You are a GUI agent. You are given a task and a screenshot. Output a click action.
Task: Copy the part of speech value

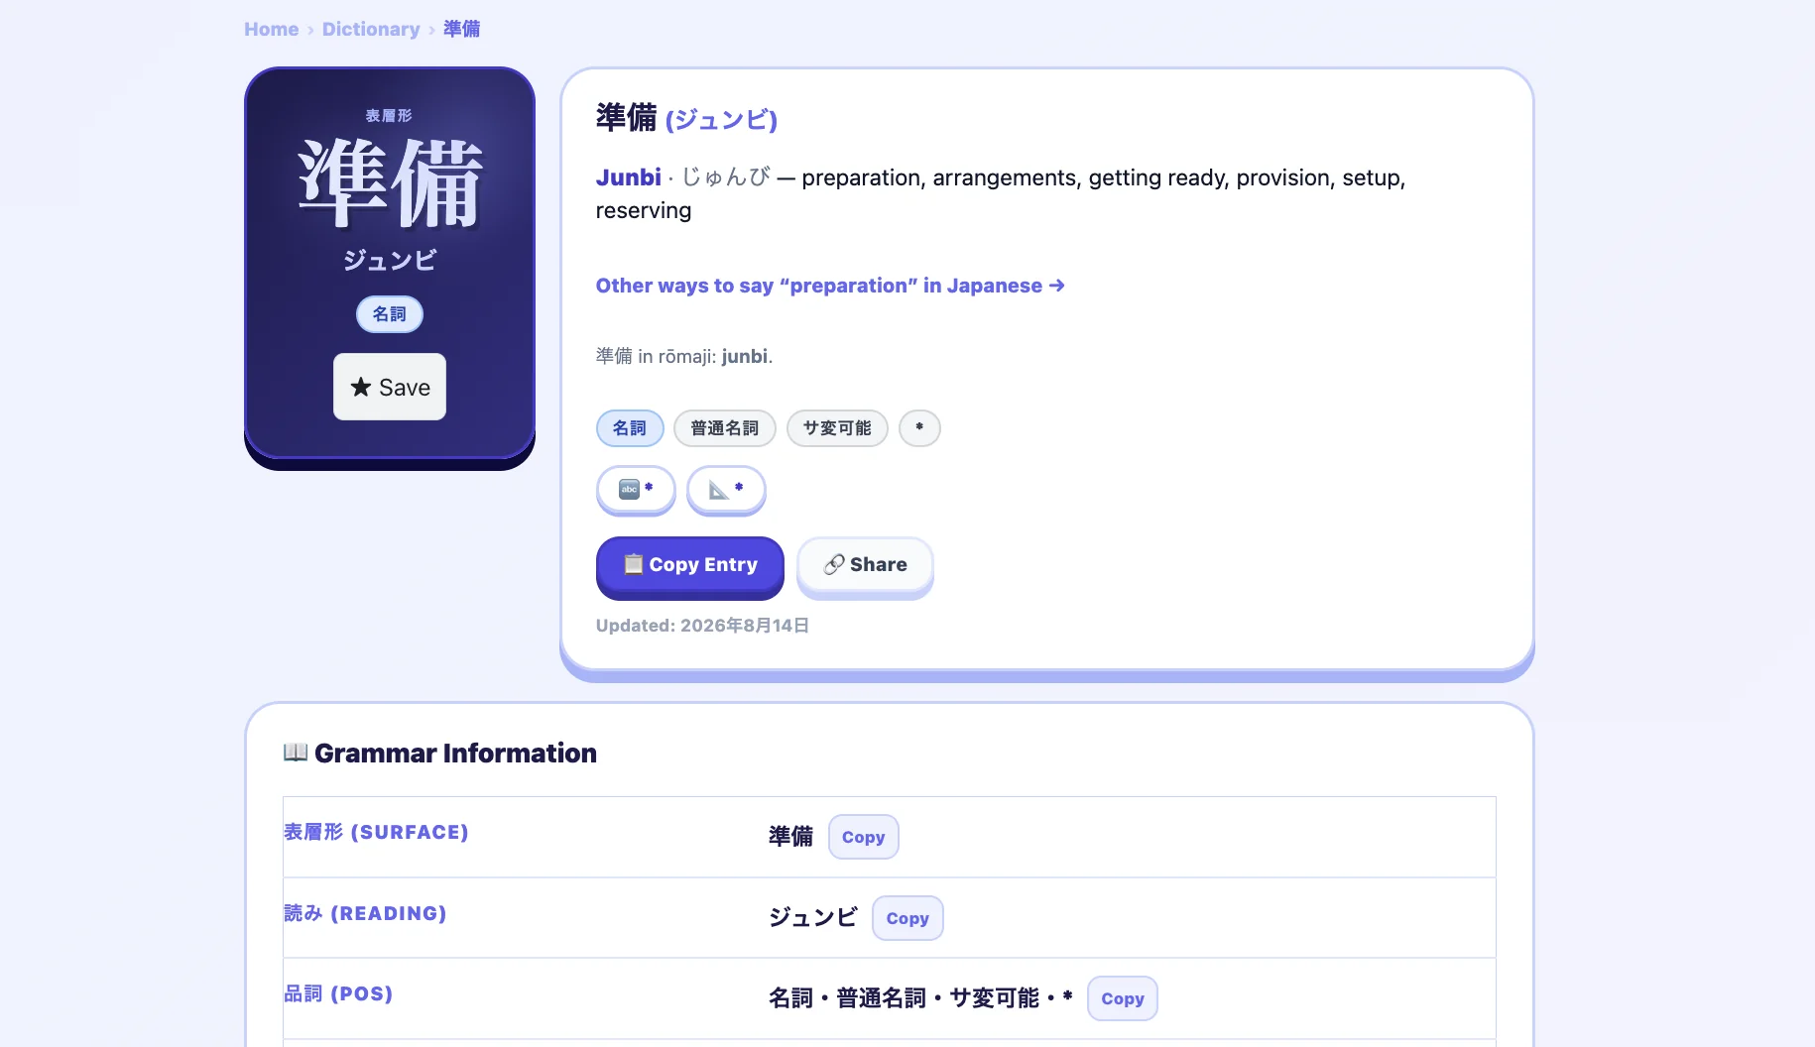(x=1123, y=998)
